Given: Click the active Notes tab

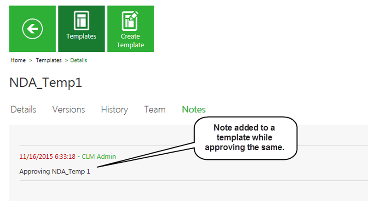Looking at the screenshot, I should (x=194, y=110).
